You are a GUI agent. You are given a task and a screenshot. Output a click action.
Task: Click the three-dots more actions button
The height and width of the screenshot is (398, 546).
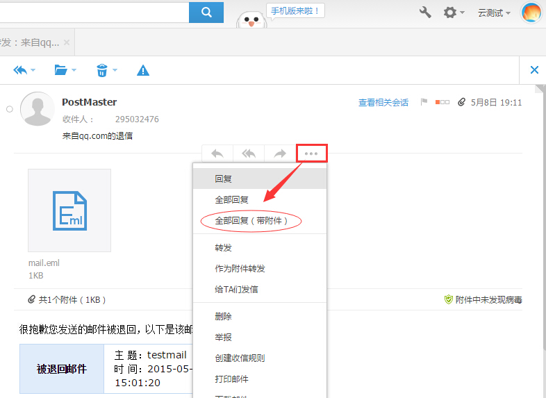coord(311,154)
